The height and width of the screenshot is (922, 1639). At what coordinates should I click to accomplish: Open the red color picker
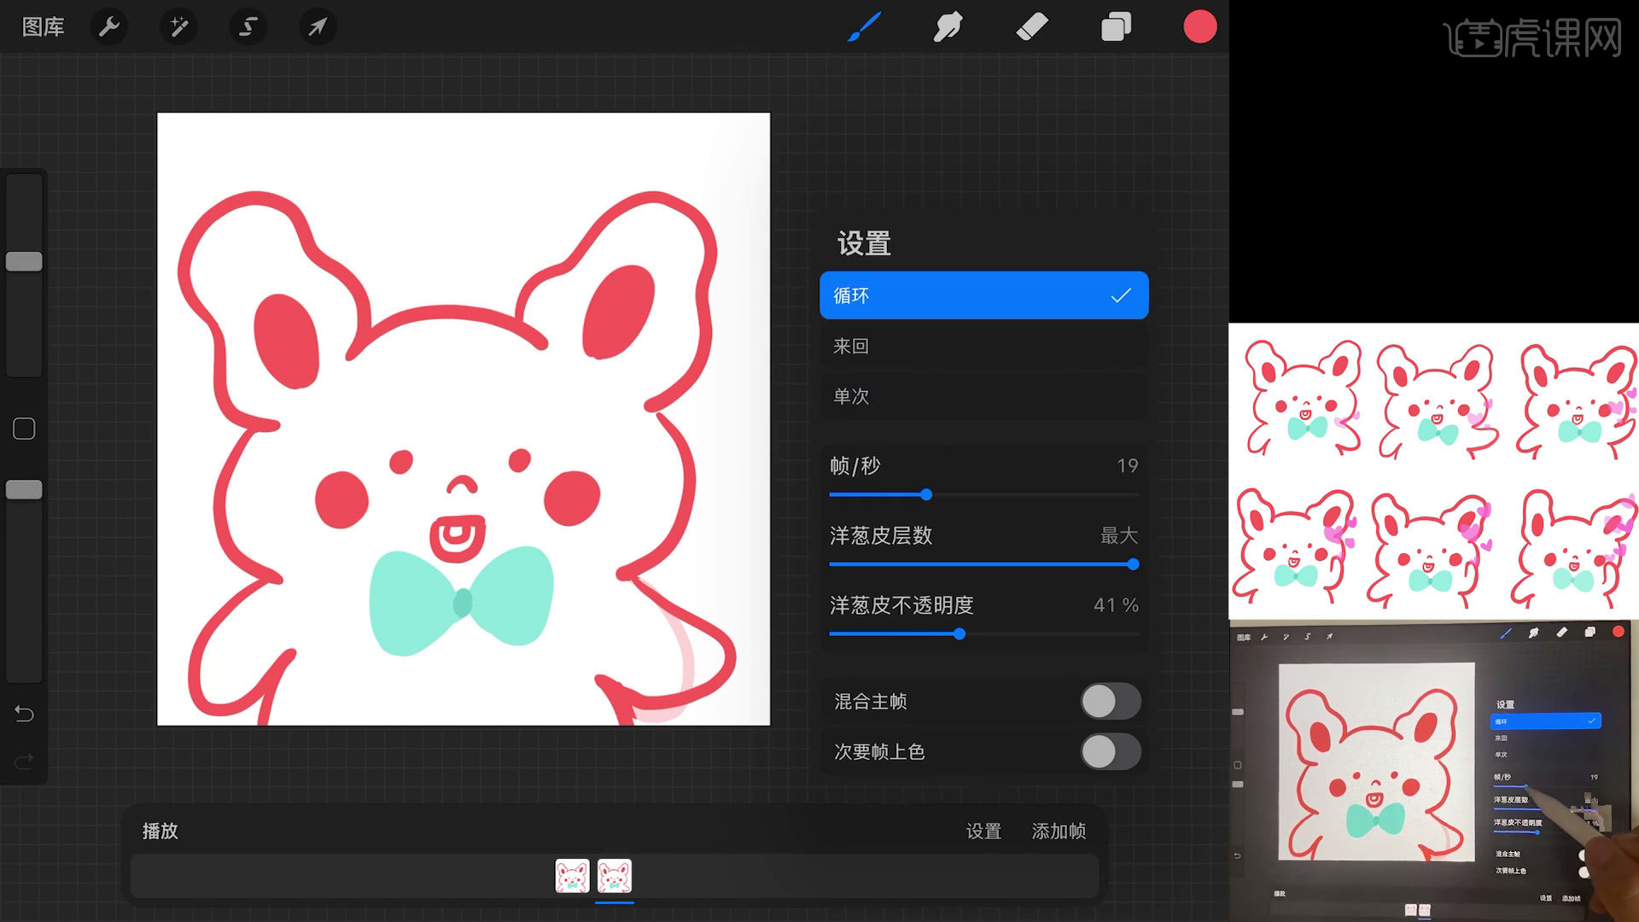tap(1200, 26)
